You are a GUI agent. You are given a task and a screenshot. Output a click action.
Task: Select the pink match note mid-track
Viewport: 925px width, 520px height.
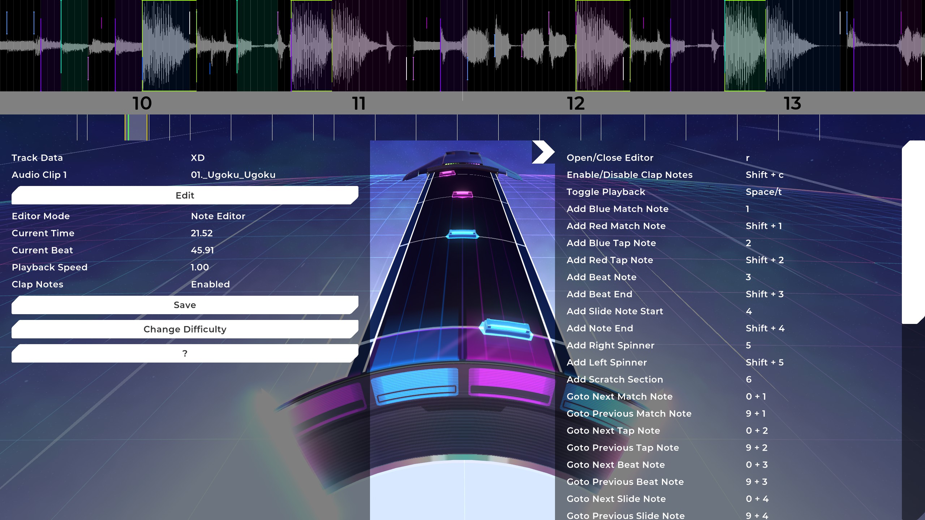coord(462,195)
